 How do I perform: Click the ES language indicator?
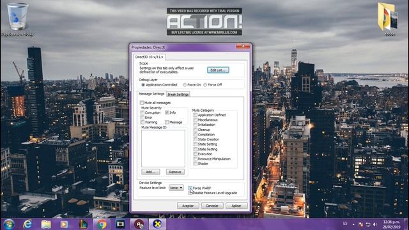tap(345, 224)
